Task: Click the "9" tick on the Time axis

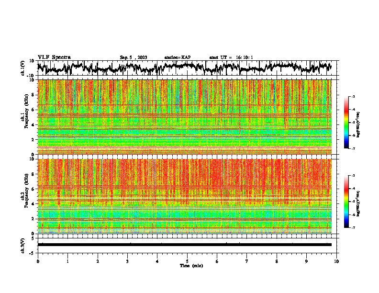Action: coord(306,261)
